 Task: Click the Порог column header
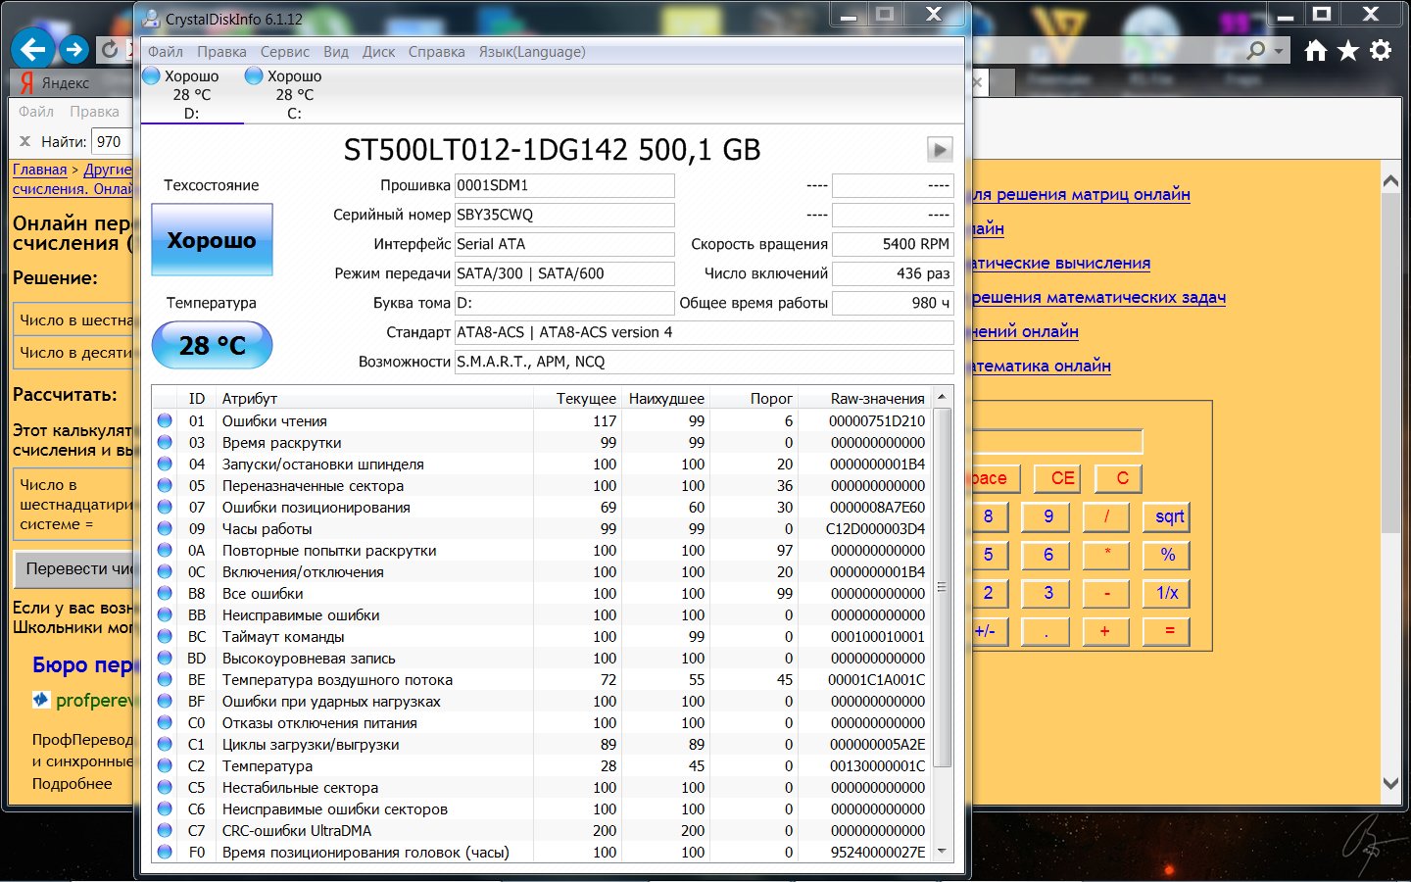(x=754, y=398)
